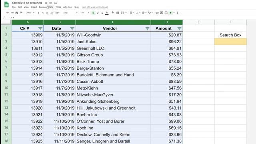Select the Search Box label cell
The width and height of the screenshot is (256, 144).
click(x=230, y=35)
